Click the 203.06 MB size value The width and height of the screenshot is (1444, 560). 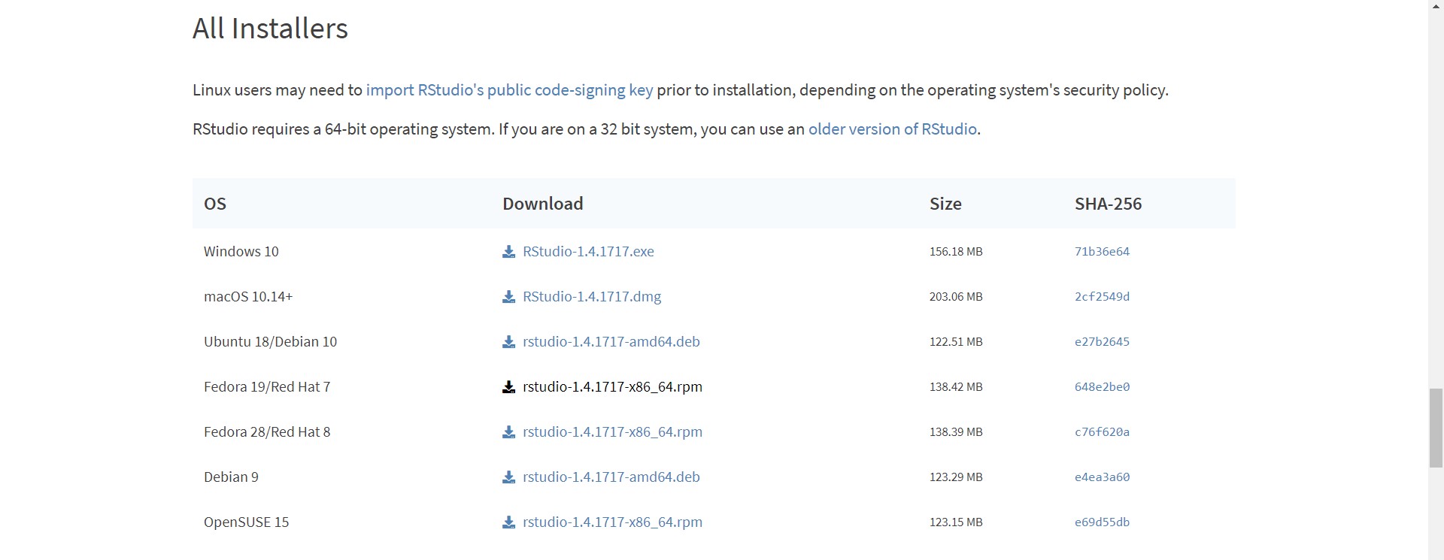click(956, 297)
